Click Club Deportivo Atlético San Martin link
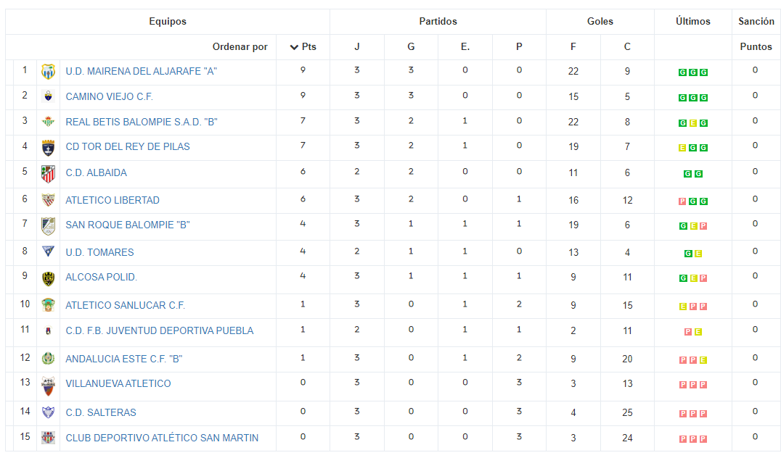 click(x=162, y=438)
